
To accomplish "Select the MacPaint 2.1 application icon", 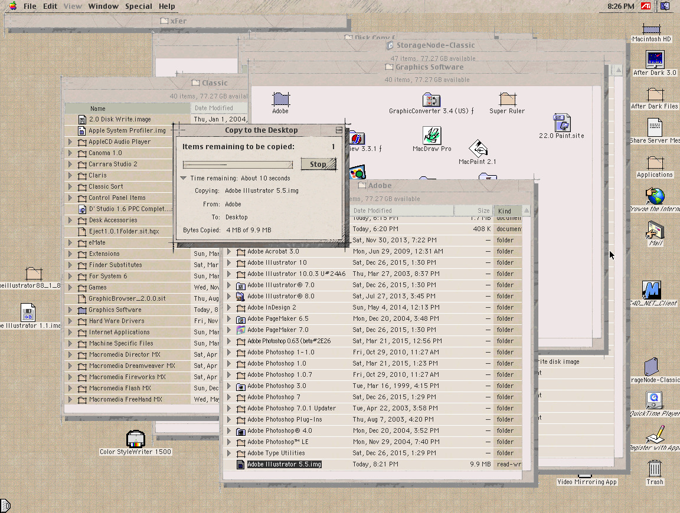I will [478, 148].
